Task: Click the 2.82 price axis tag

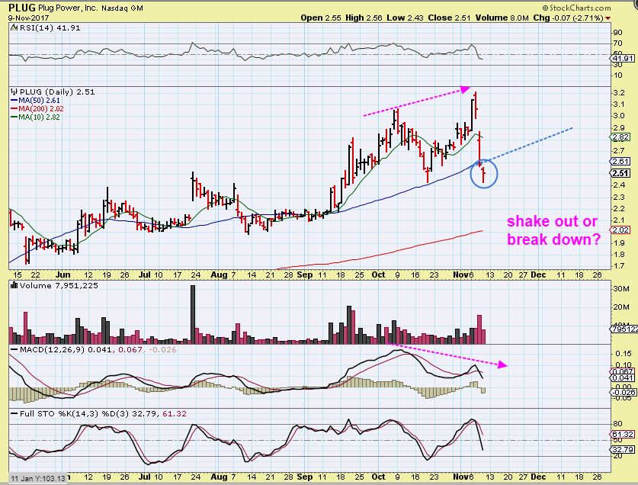Action: coord(621,137)
